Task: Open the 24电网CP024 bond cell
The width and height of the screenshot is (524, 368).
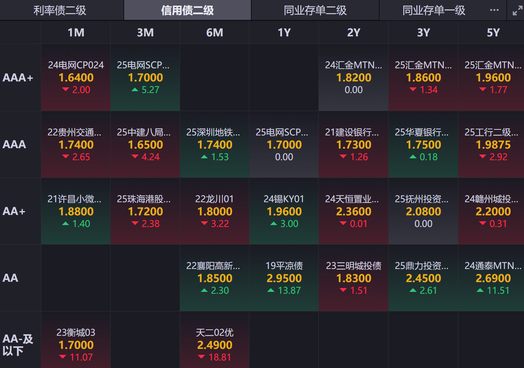Action: pos(76,78)
